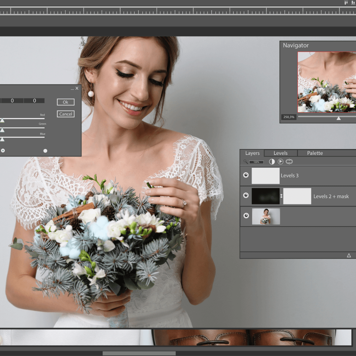
Task: Open the Palette tab
Action: click(315, 153)
